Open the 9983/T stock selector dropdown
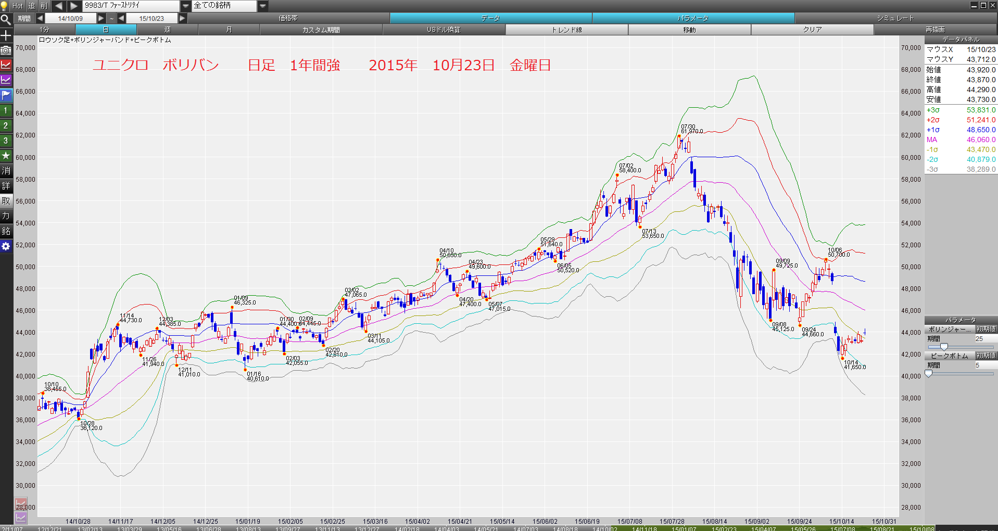The height and width of the screenshot is (531, 998). click(x=186, y=6)
